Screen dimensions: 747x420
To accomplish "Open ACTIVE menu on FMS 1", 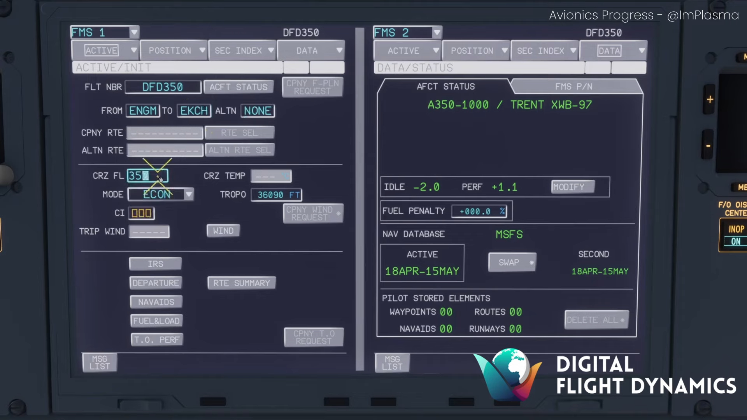I will coord(105,51).
